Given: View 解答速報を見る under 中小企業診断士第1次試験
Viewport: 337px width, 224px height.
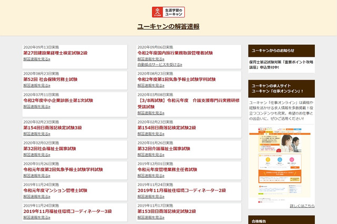Looking at the screenshot, I should pos(37,106).
